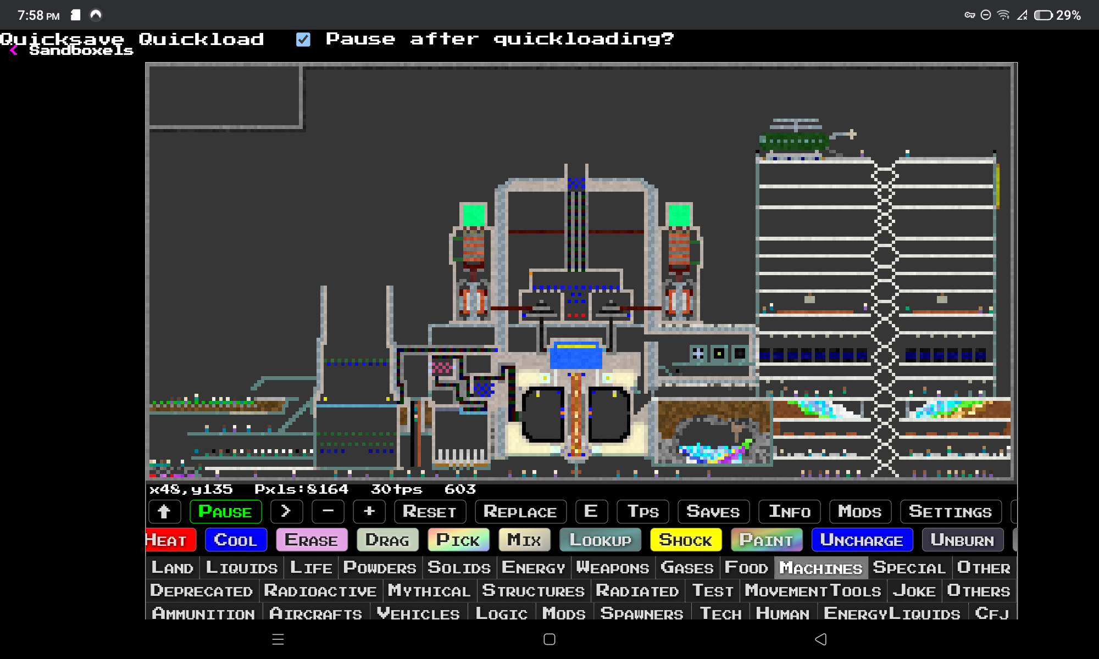1099x659 pixels.
Task: Click the E element select button
Action: [x=591, y=512]
